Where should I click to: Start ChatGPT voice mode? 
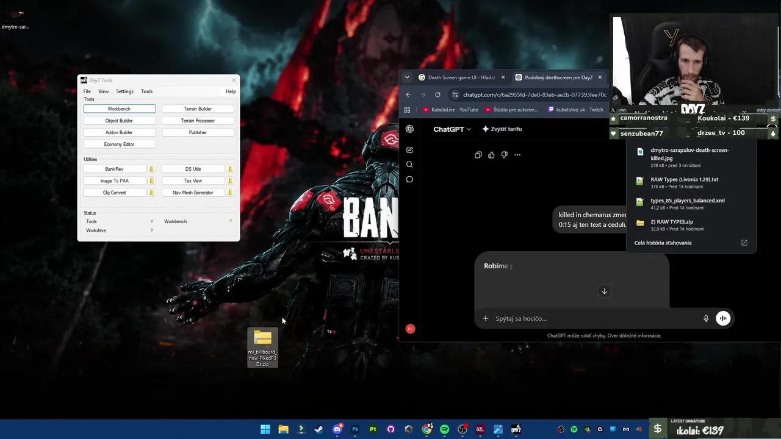(x=723, y=318)
